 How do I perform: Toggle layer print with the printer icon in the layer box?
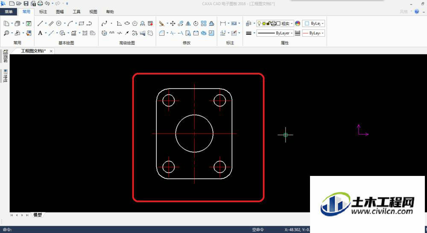[x=273, y=23]
